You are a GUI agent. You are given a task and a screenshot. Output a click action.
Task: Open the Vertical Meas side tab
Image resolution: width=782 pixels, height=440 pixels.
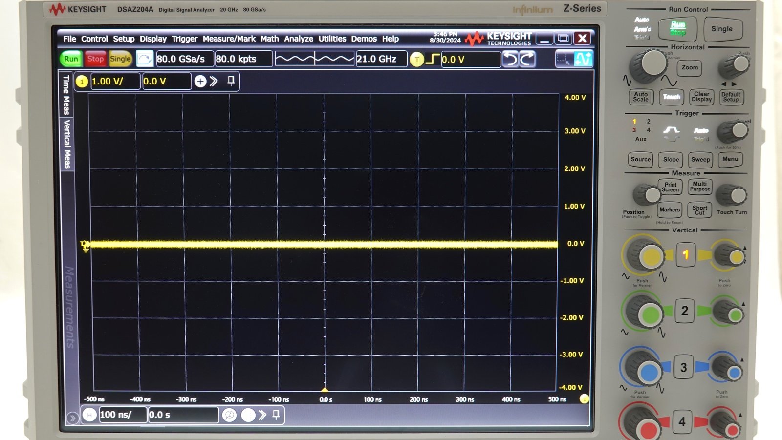coord(67,144)
